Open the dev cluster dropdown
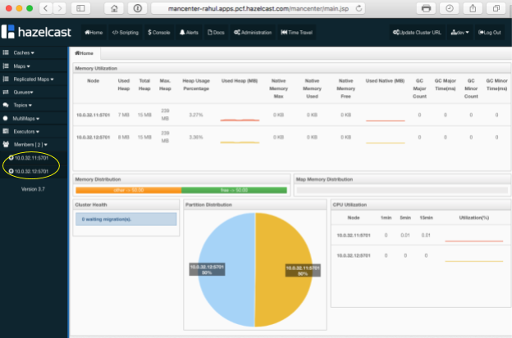 [x=459, y=33]
